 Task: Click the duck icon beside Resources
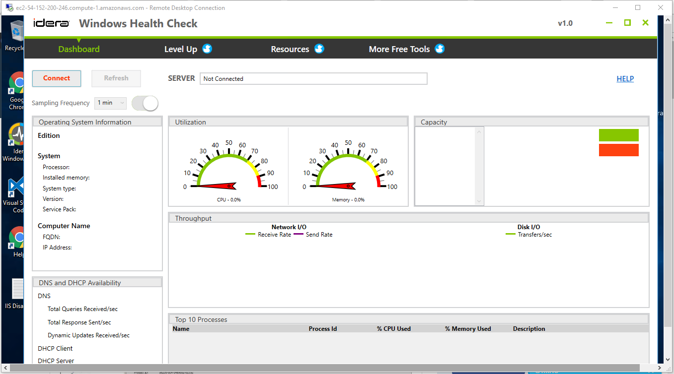pos(319,49)
